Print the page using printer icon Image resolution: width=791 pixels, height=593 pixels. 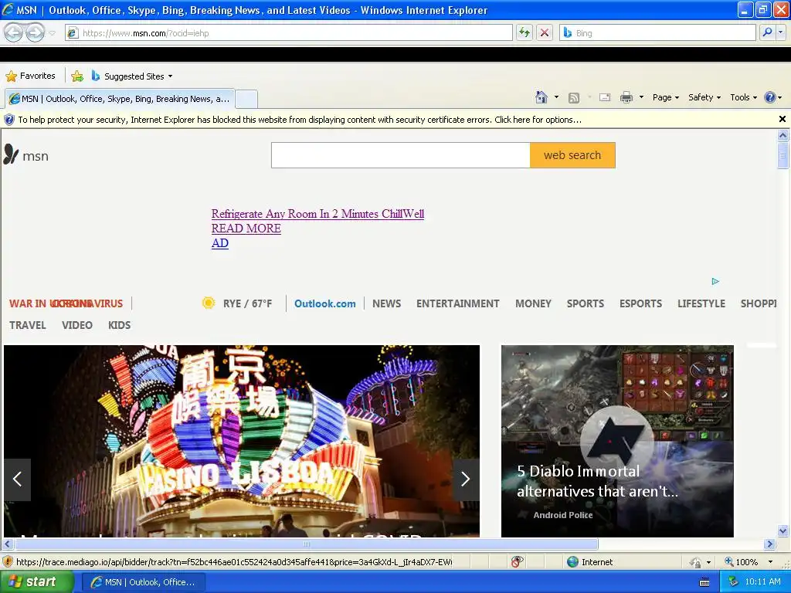tap(626, 97)
